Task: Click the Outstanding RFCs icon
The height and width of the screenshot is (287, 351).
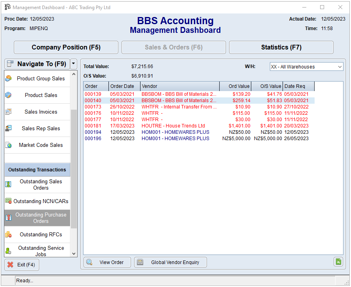Action: coord(8,234)
